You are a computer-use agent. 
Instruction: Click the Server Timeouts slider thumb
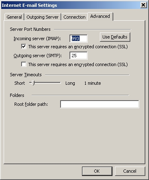[33, 83]
